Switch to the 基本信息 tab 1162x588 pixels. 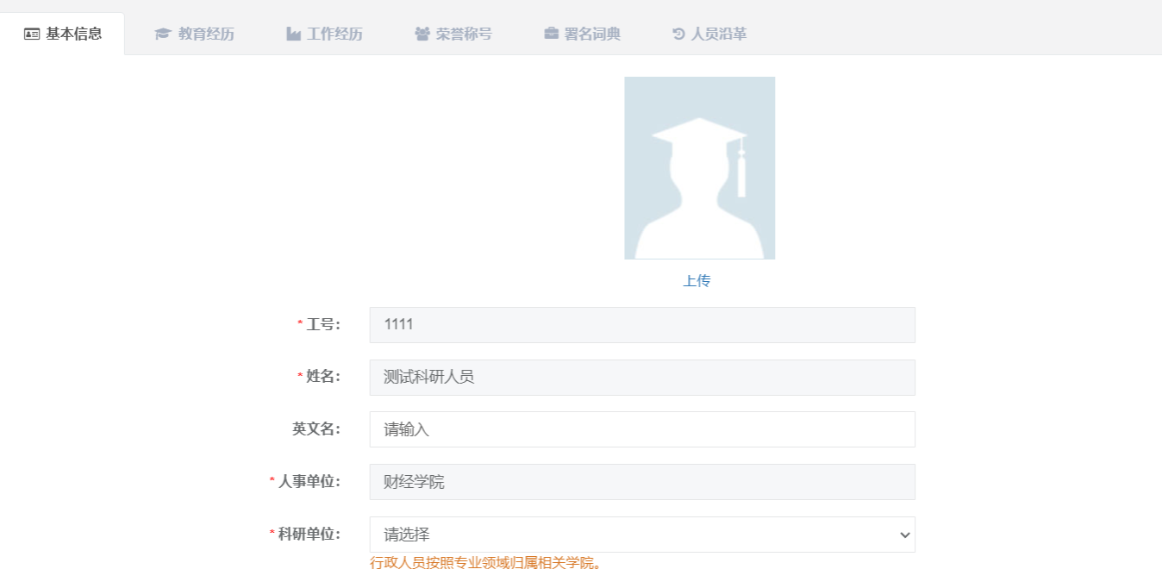pos(73,34)
